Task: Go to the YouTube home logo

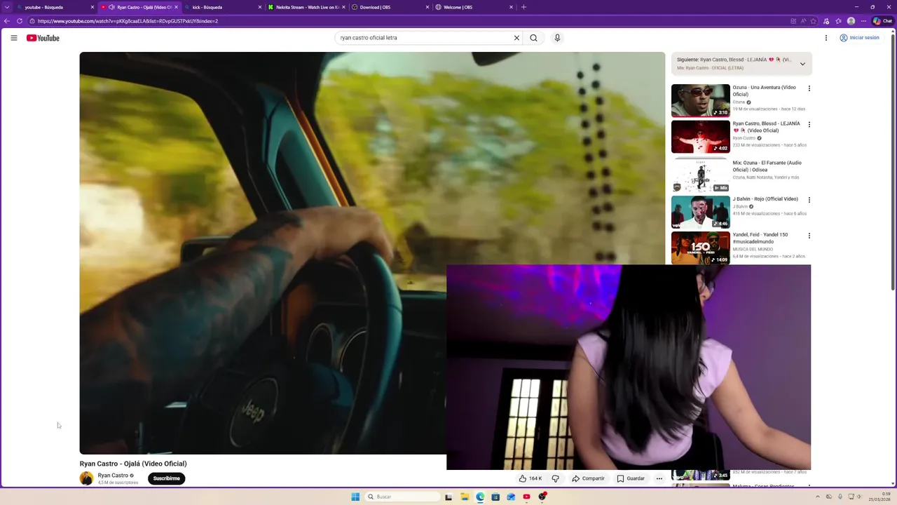Action: 43,38
